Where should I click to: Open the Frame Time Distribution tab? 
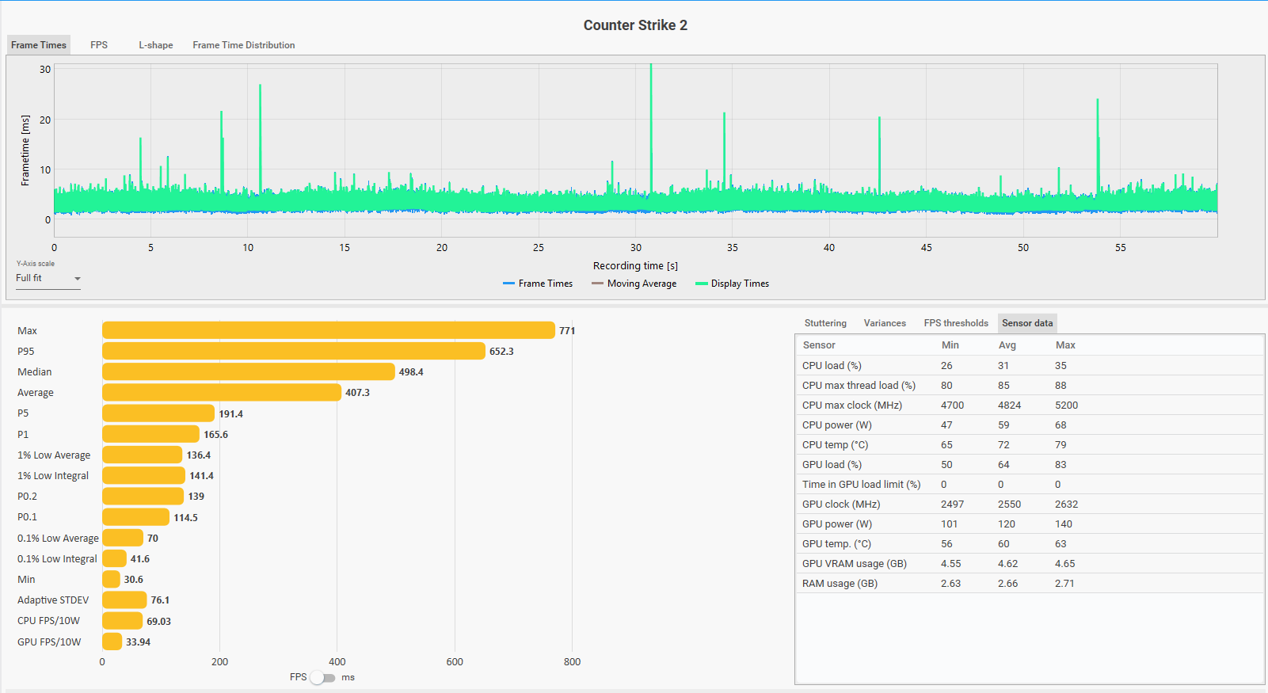coord(244,45)
